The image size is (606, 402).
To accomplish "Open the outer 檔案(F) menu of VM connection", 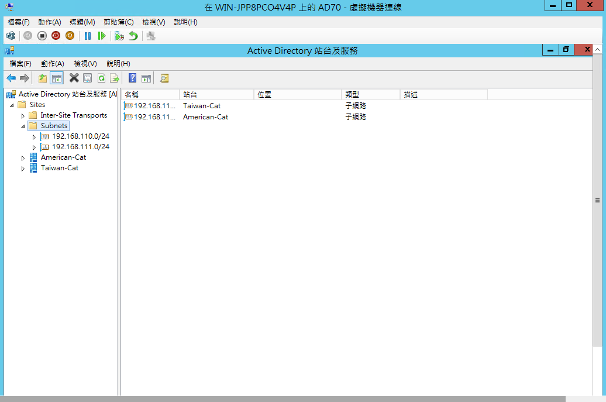I will pyautogui.click(x=19, y=22).
